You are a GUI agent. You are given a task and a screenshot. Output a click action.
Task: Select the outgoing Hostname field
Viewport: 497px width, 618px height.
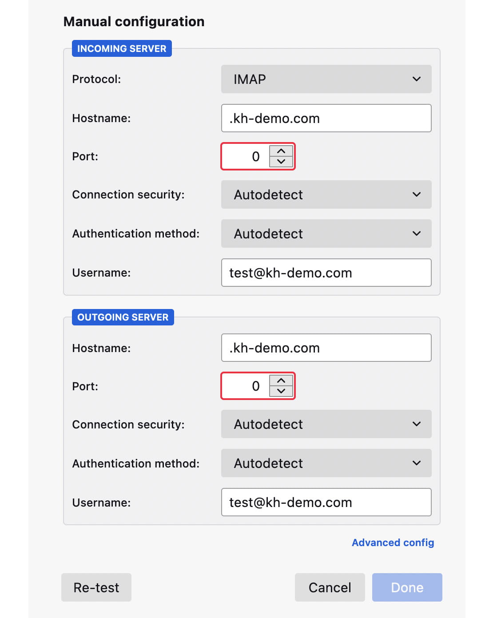[326, 348]
